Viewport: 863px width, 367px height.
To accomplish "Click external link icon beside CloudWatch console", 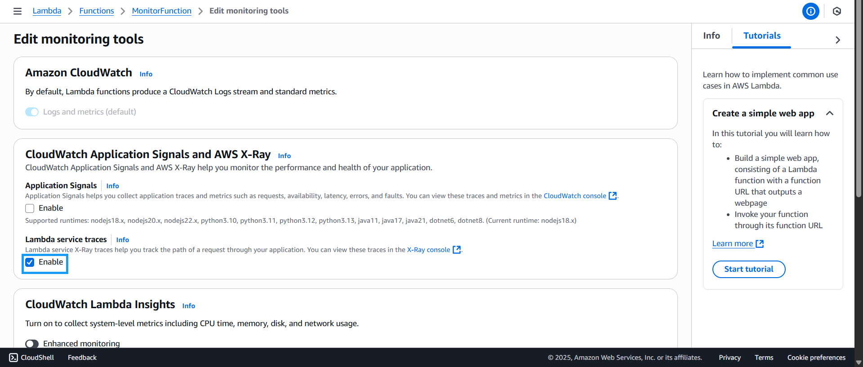I will click(612, 196).
